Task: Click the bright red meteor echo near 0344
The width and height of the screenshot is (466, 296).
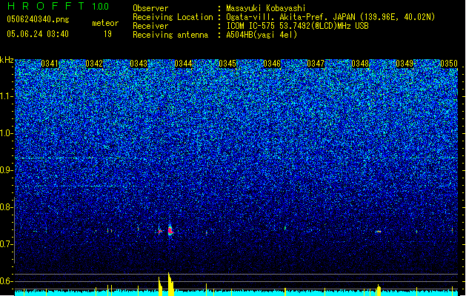Action: click(x=170, y=231)
